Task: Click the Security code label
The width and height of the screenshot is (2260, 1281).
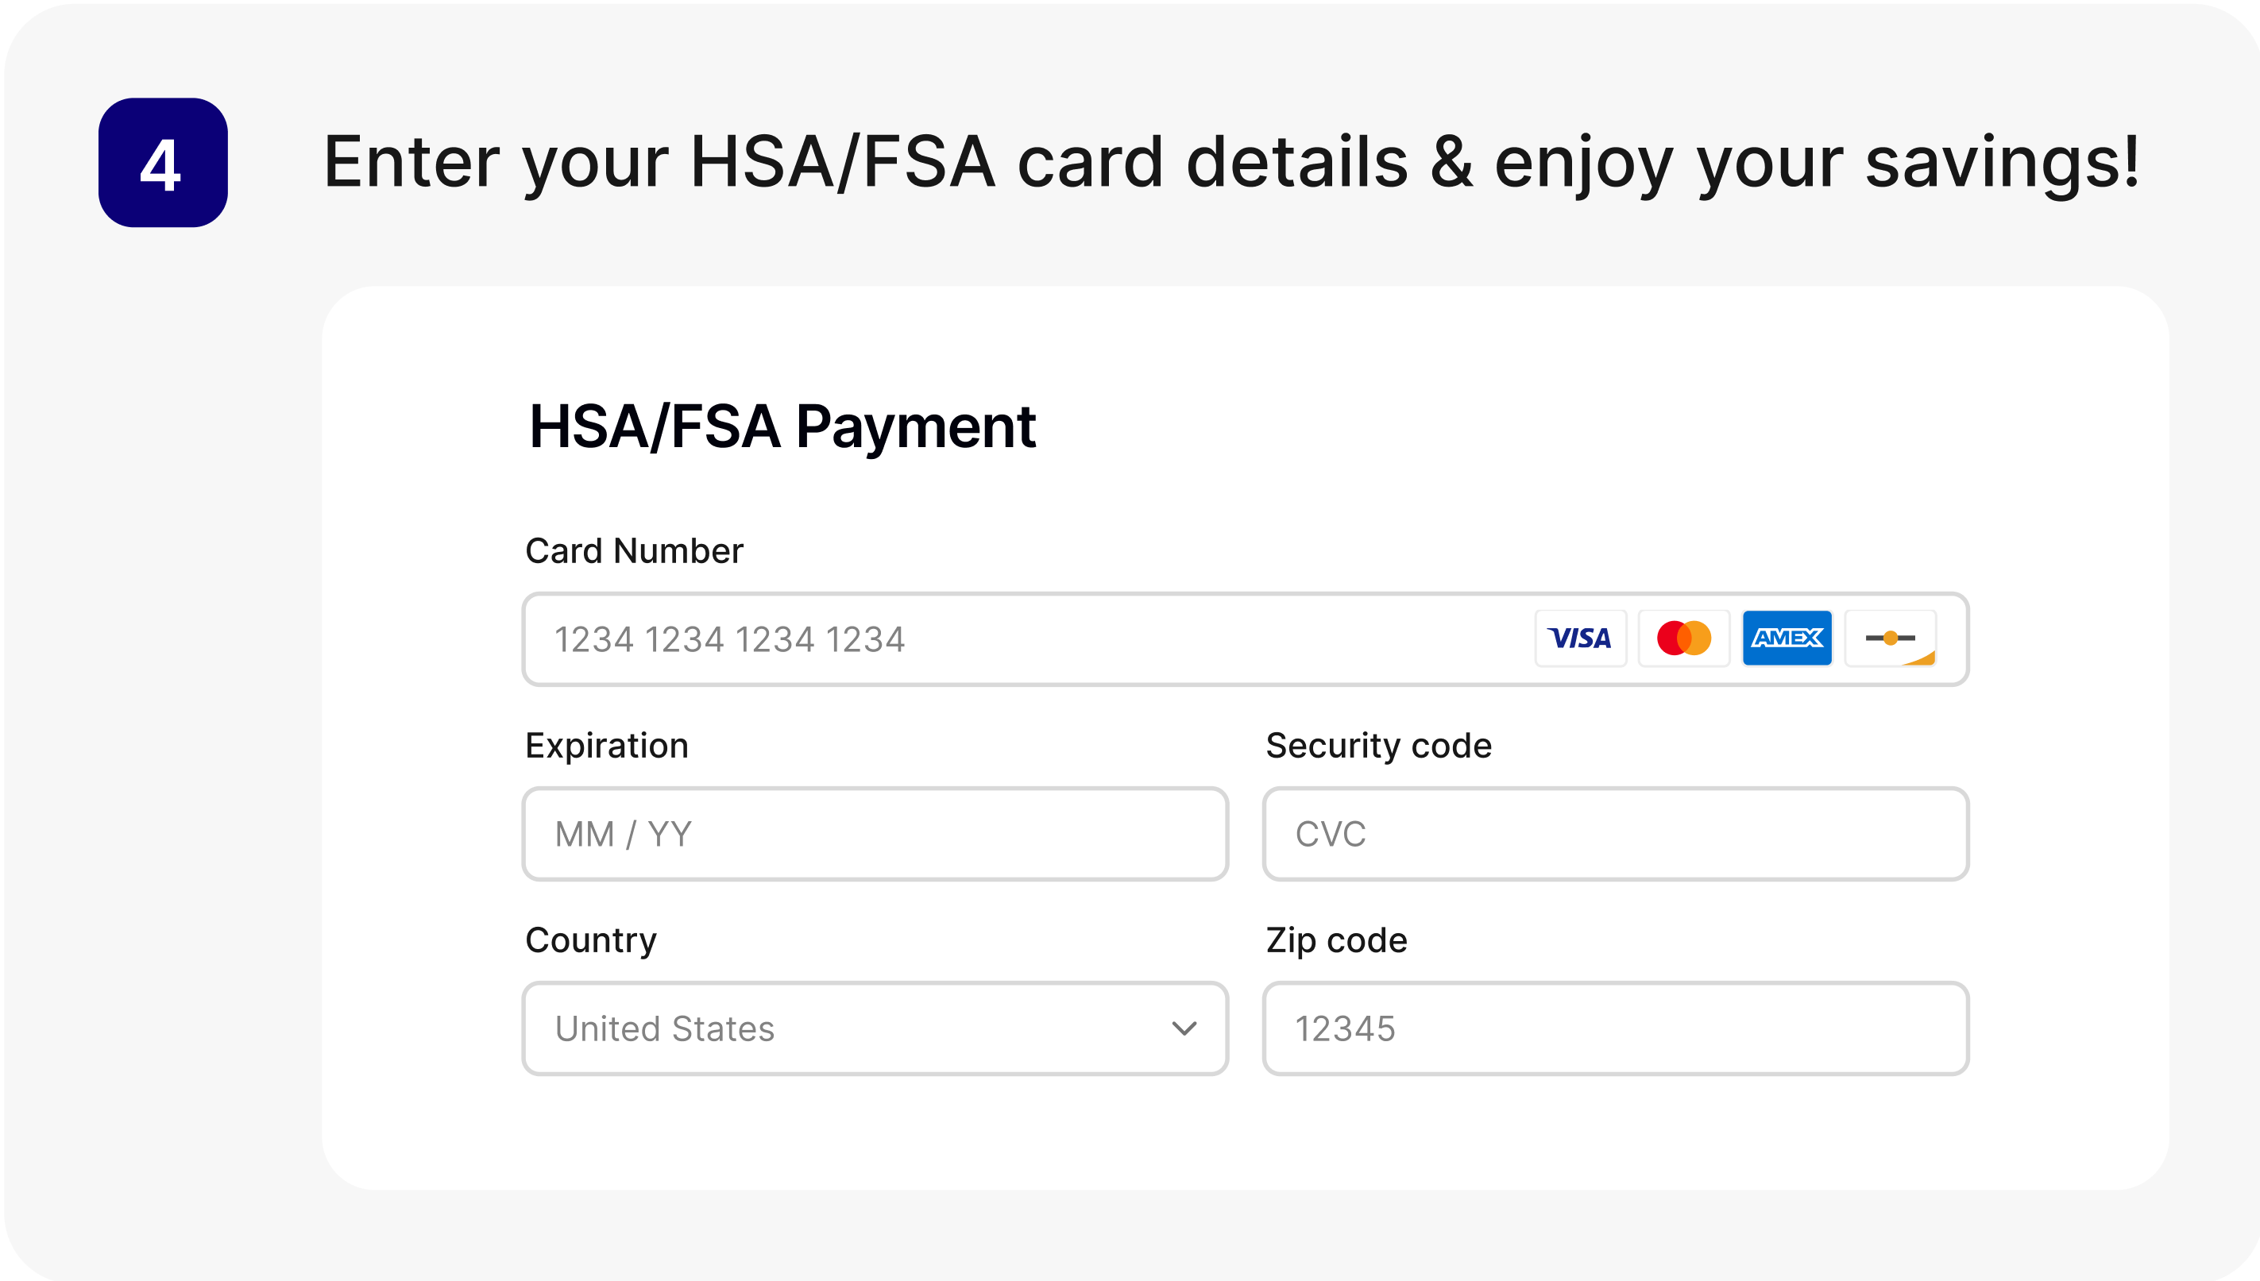Action: 1378,745
